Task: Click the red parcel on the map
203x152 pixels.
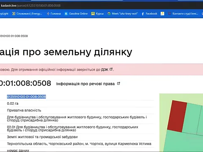Action: [177, 116]
